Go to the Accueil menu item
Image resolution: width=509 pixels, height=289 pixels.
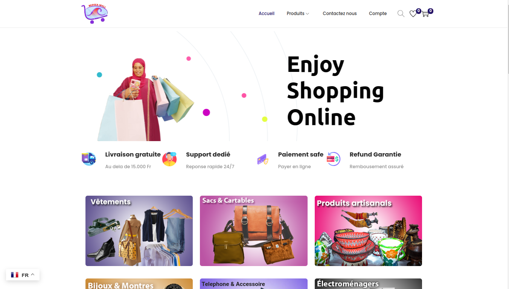tap(267, 14)
